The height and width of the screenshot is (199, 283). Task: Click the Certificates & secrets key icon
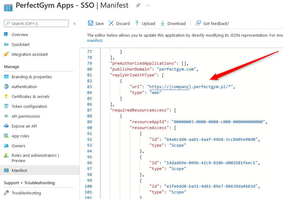tap(6, 96)
